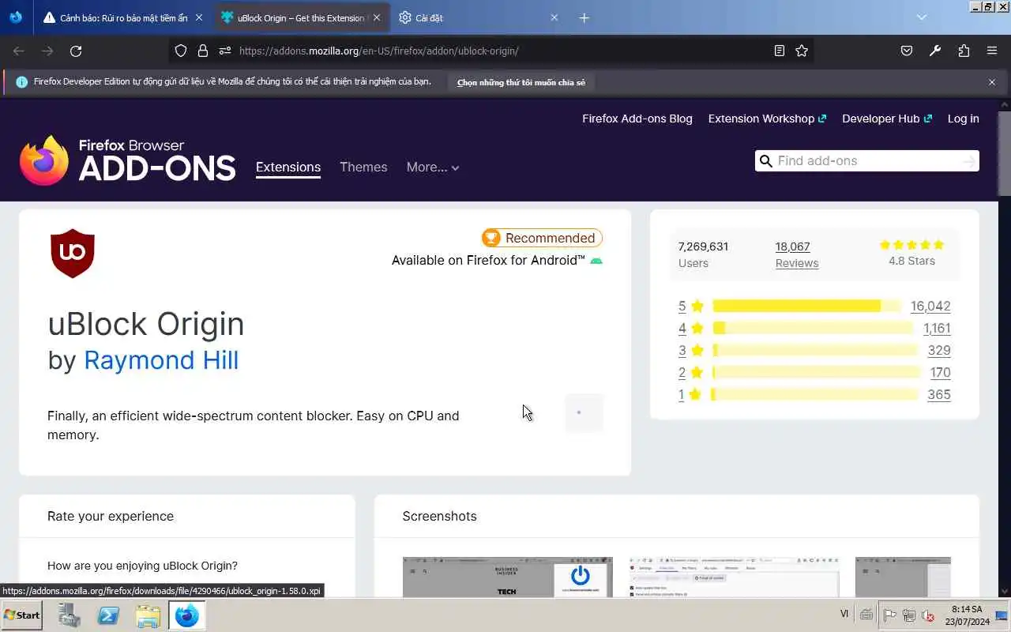Click the 4.8 Stars rating stars
1011x632 pixels.
[x=911, y=245]
